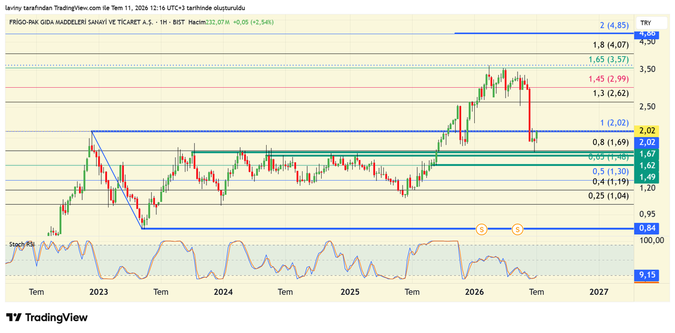This screenshot has width=675, height=333.
Task: Click 2024 on the time axis
Action: 223,292
